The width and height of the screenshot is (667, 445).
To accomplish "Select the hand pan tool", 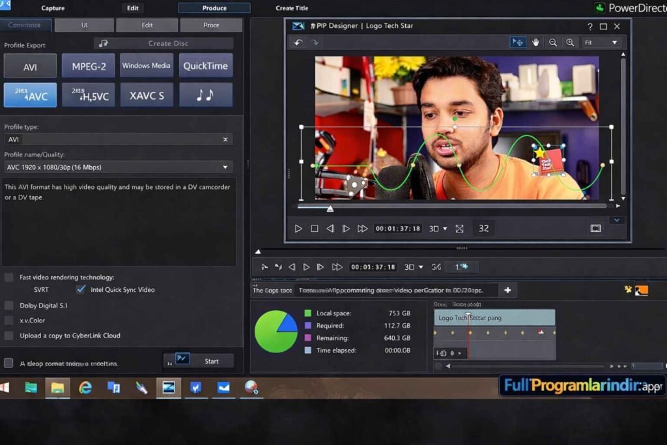I will click(x=536, y=42).
